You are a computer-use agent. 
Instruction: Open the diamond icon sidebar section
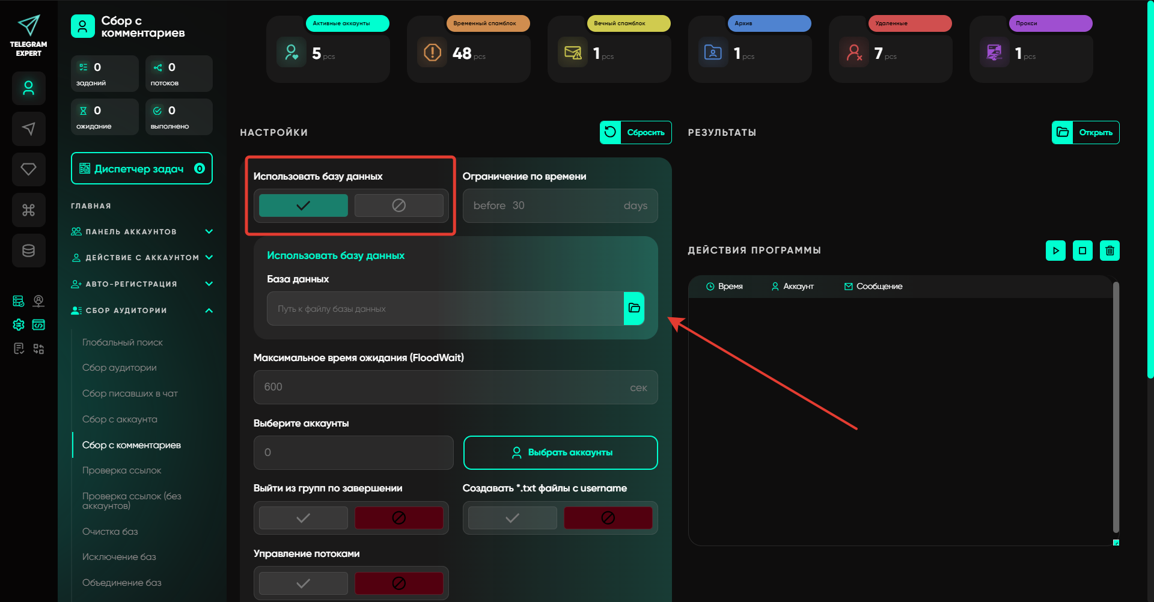coord(28,169)
